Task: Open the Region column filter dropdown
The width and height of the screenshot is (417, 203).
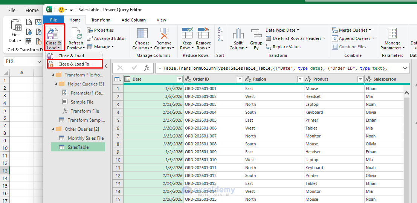Action: [300, 79]
